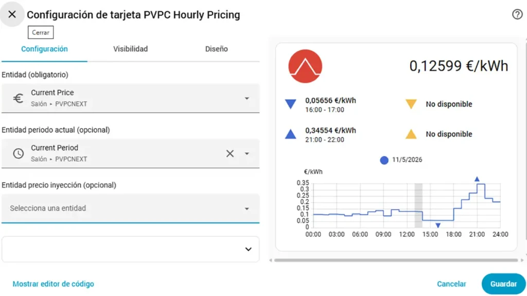Viewport: 527px width, 296px height.
Task: Click the current price 0,12599 €/kWh
Action: [x=459, y=66]
